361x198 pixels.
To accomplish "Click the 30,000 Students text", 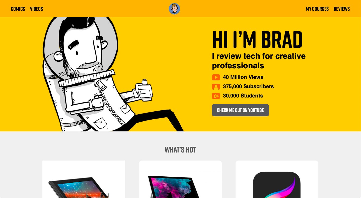I will (x=243, y=96).
